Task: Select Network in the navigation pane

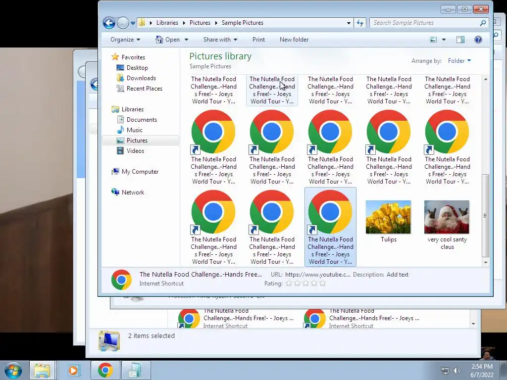Action: pyautogui.click(x=133, y=192)
